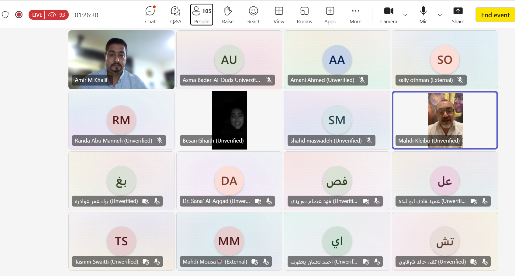The image size is (515, 276).
Task: Click the shield security icon
Action: 5,15
